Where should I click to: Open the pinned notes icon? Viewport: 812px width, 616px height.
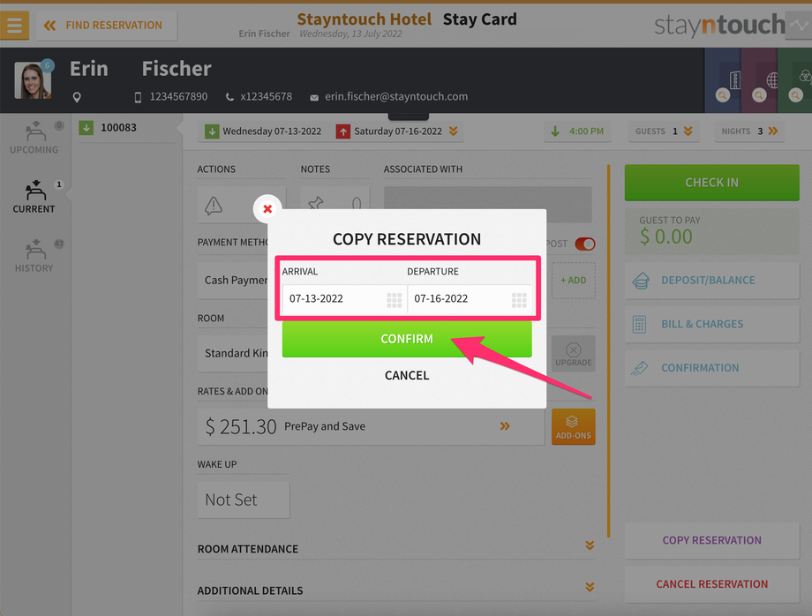(x=316, y=204)
